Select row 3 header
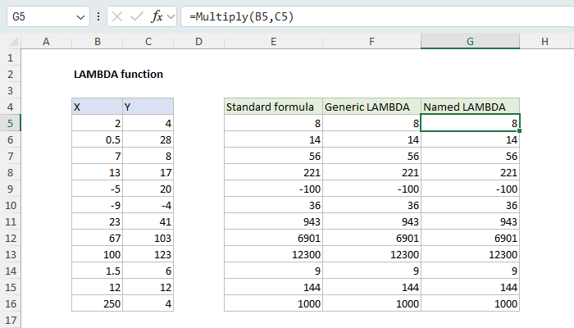574x328 pixels. pyautogui.click(x=10, y=90)
